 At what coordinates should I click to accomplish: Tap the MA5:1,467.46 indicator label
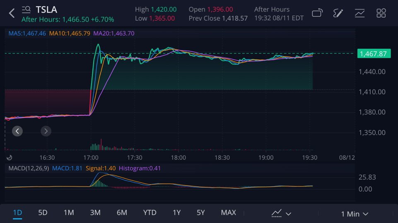click(27, 33)
